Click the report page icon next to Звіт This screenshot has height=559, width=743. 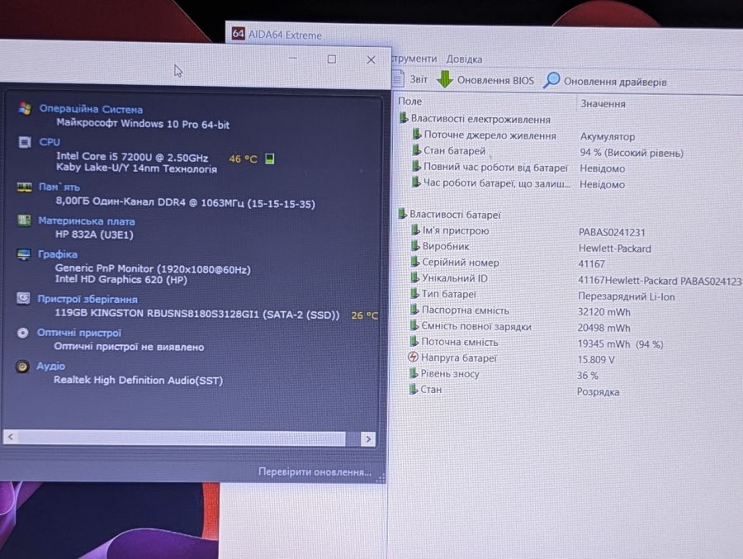click(x=399, y=78)
